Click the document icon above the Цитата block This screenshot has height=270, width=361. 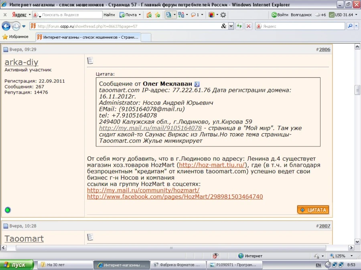click(90, 61)
